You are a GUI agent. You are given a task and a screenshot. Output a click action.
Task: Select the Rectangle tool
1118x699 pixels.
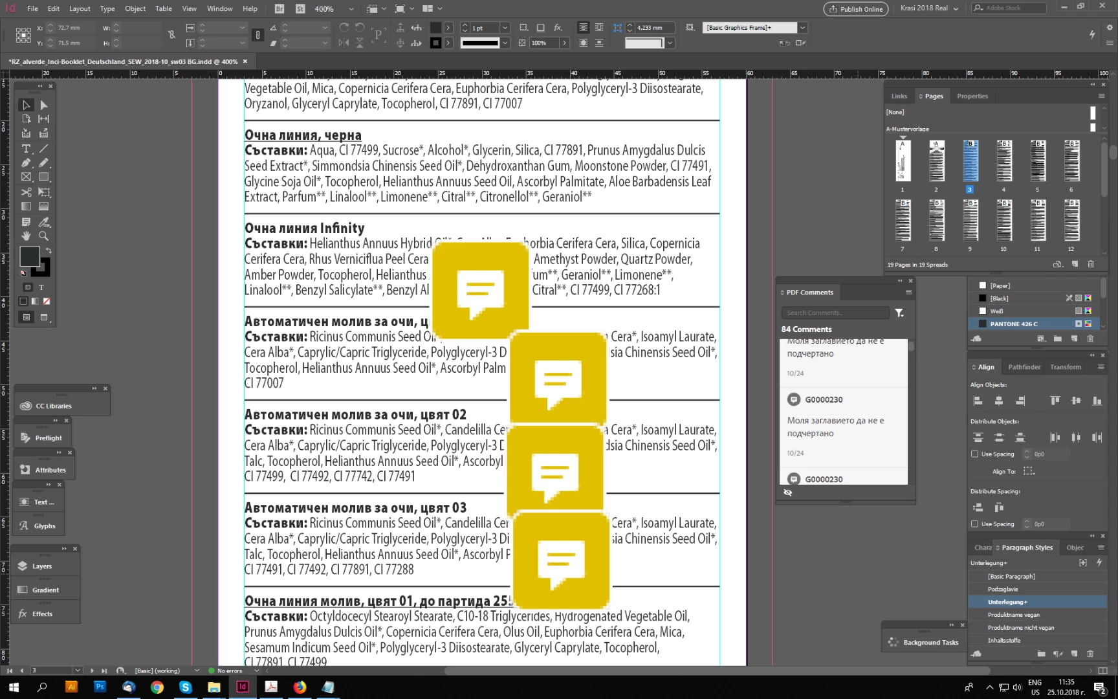(43, 177)
